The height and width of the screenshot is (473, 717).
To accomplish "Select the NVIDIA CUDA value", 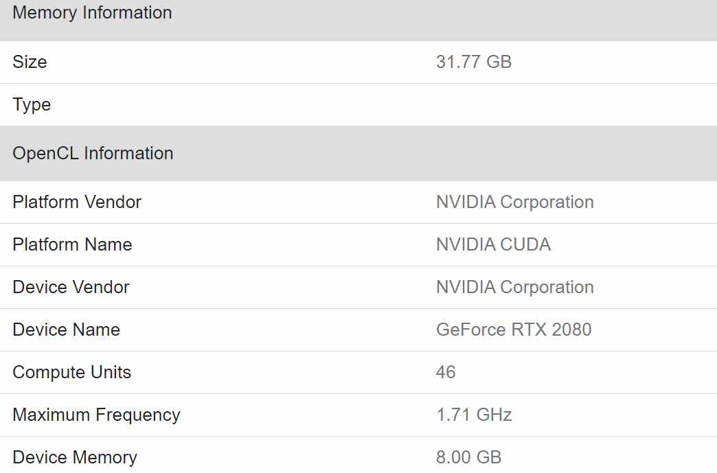I will pyautogui.click(x=493, y=244).
